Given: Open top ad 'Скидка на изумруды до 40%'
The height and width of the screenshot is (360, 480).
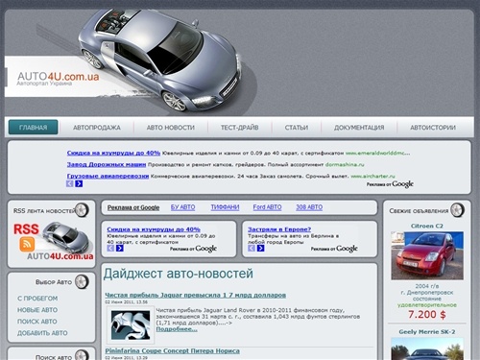Looking at the screenshot, I should pyautogui.click(x=113, y=153).
